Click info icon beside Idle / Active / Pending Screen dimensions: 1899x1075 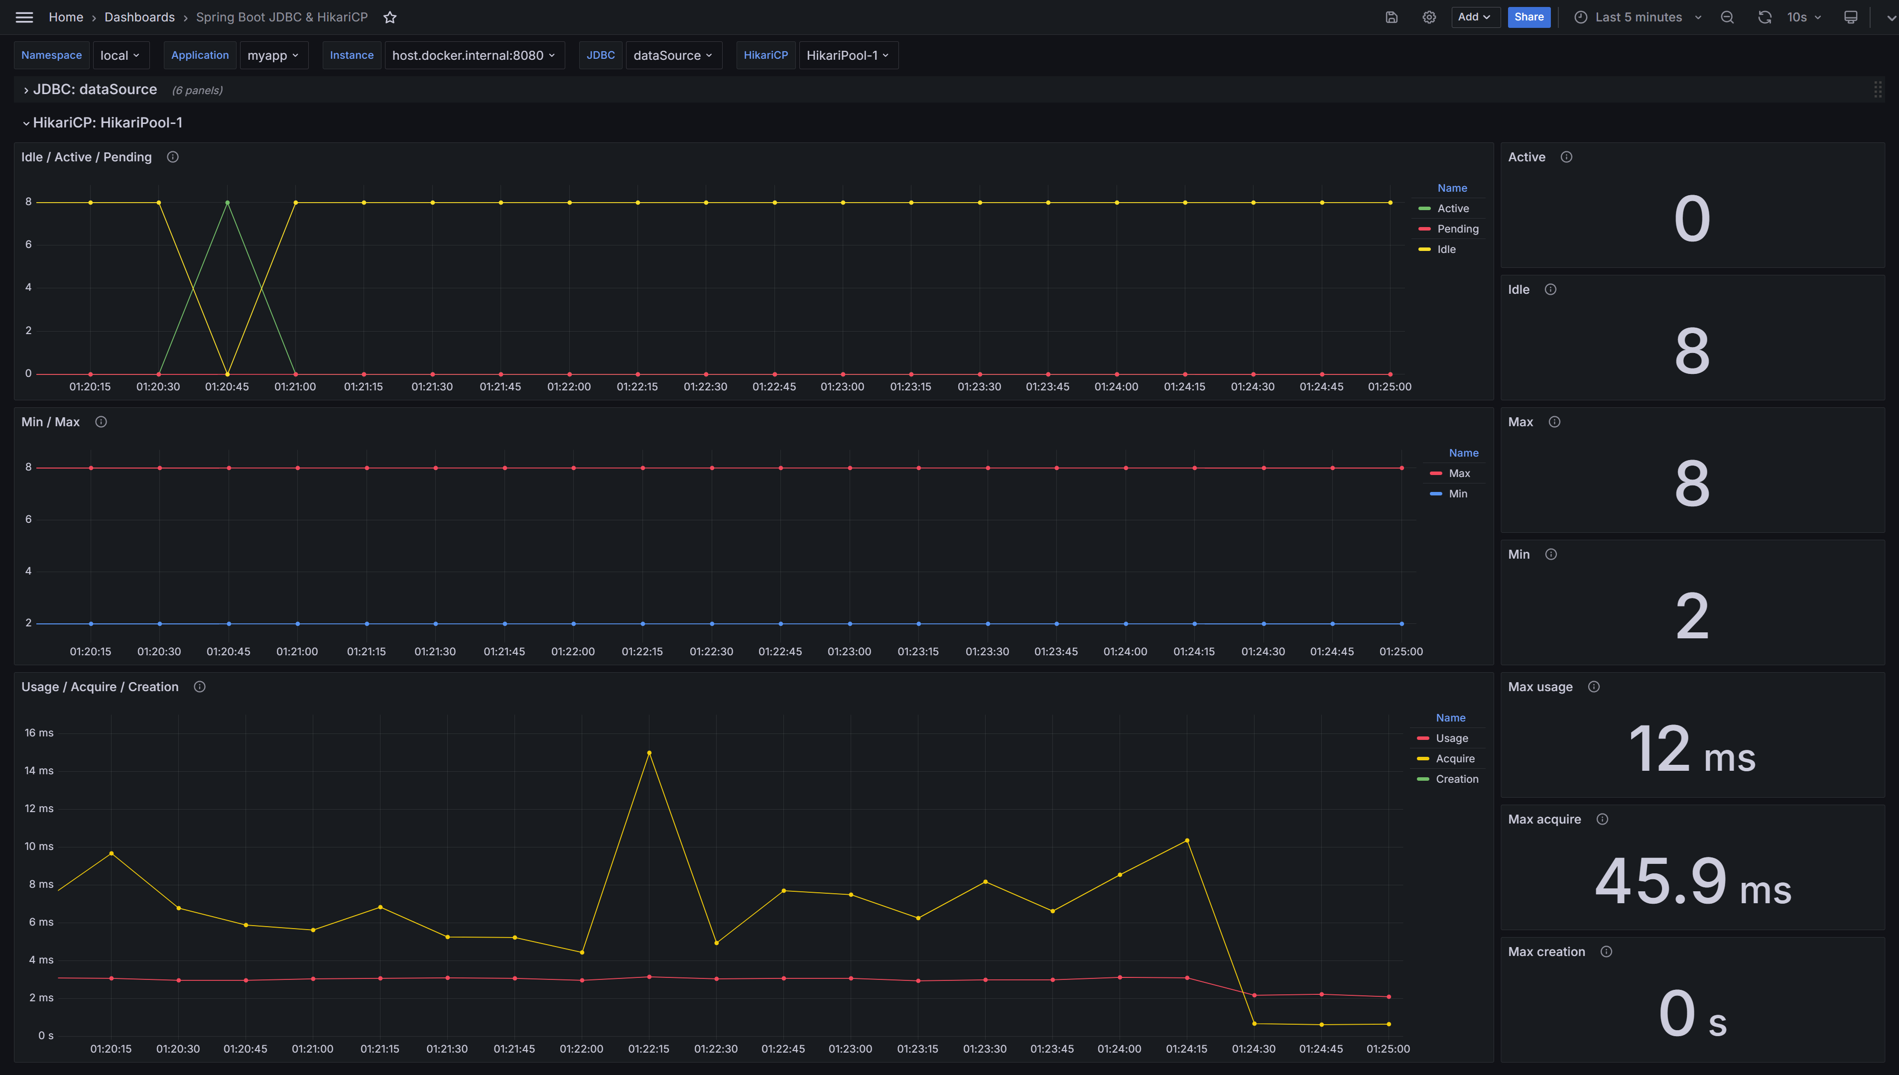click(173, 156)
